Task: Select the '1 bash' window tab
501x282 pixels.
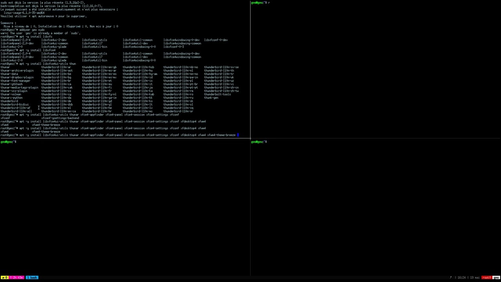Action: pyautogui.click(x=32, y=277)
